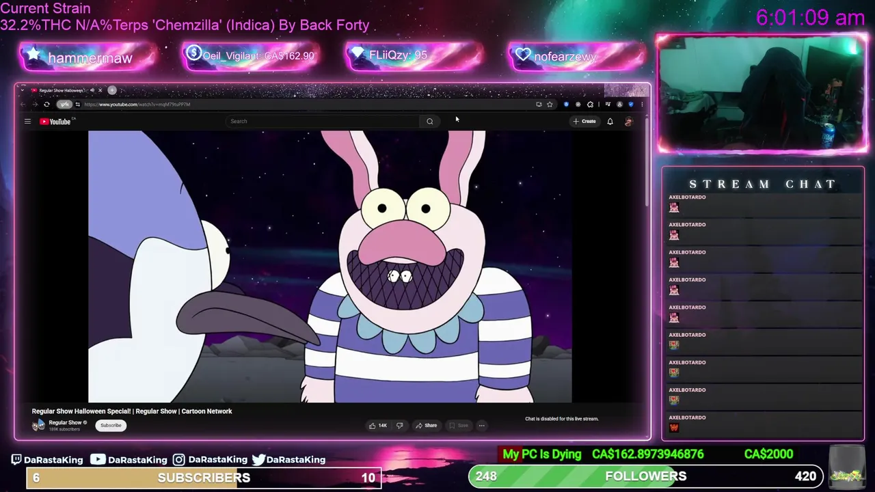Viewport: 875px width, 492px height.
Task: Click the 'My PC Is Dying' donation goal bar
Action: pyautogui.click(x=647, y=454)
